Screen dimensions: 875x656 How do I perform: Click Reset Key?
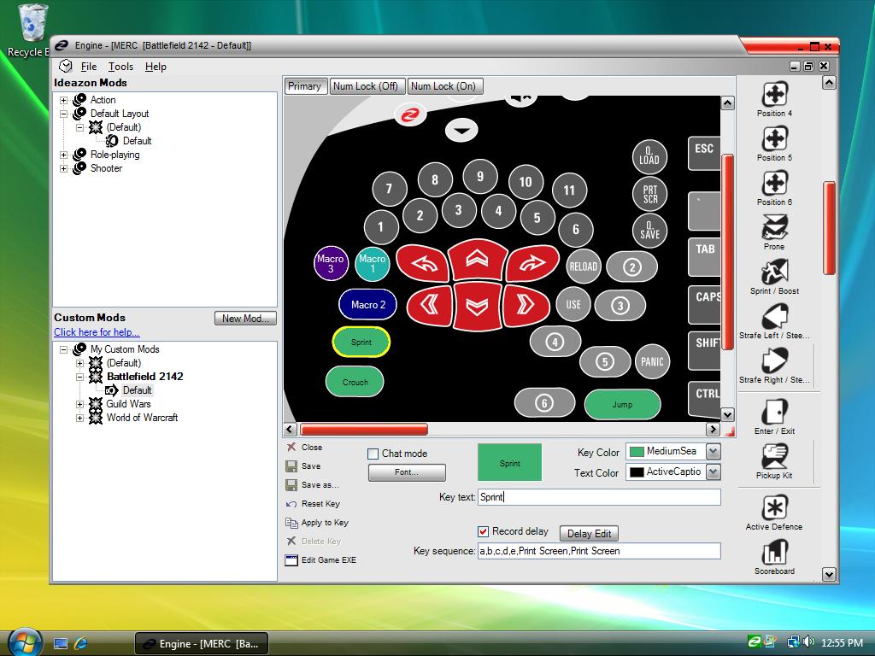point(313,504)
